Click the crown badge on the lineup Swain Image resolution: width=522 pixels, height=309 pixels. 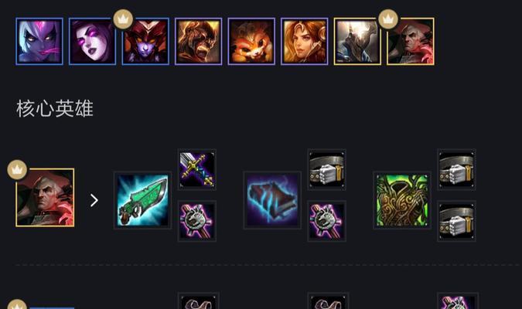[388, 19]
